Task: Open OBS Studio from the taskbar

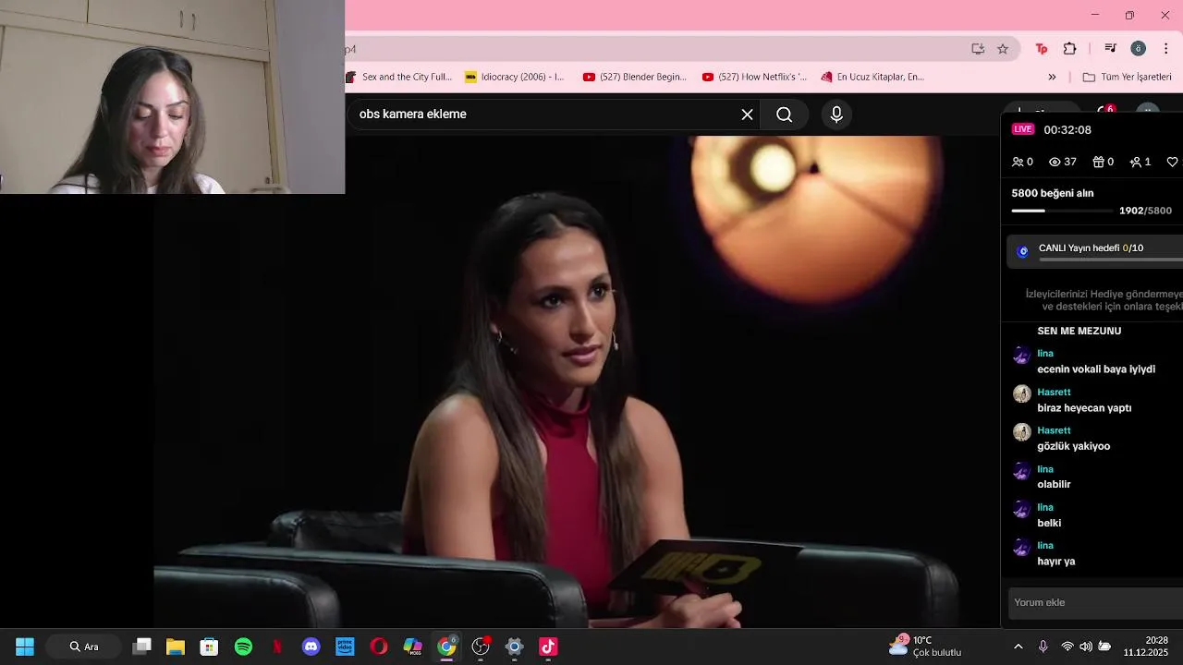Action: pyautogui.click(x=481, y=647)
